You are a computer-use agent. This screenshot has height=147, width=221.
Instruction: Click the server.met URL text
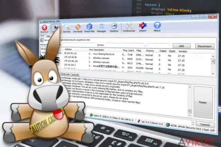pyautogui.click(x=75, y=40)
